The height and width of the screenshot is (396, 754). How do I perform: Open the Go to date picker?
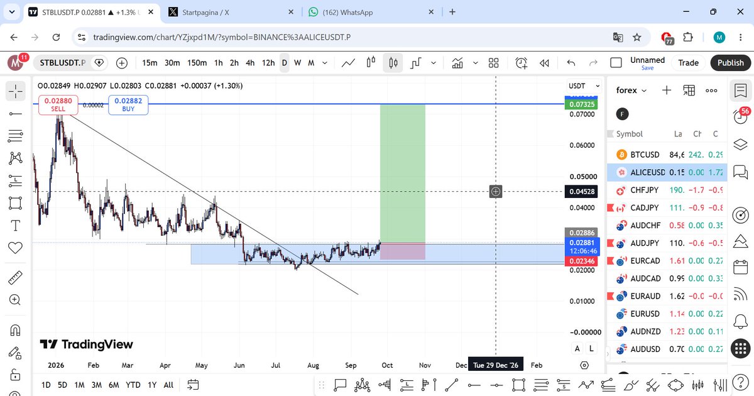193,385
